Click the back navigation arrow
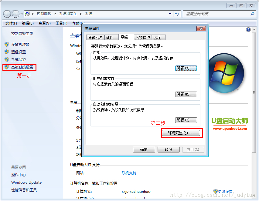 [7, 14]
